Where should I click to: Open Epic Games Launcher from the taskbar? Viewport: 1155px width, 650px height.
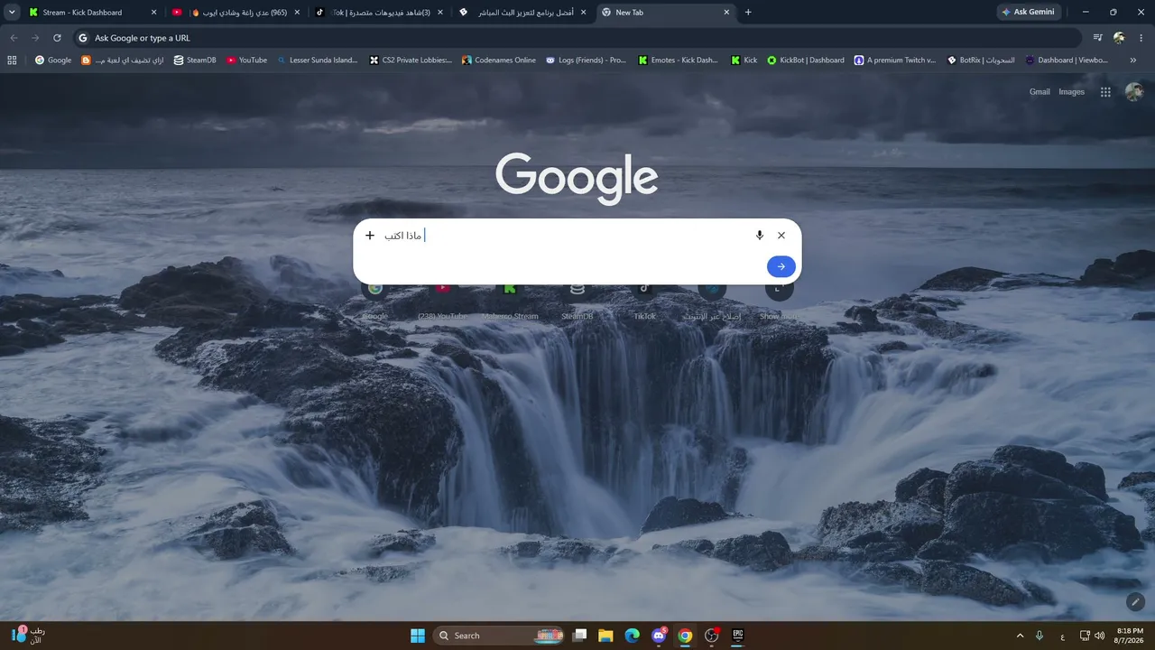pyautogui.click(x=738, y=636)
